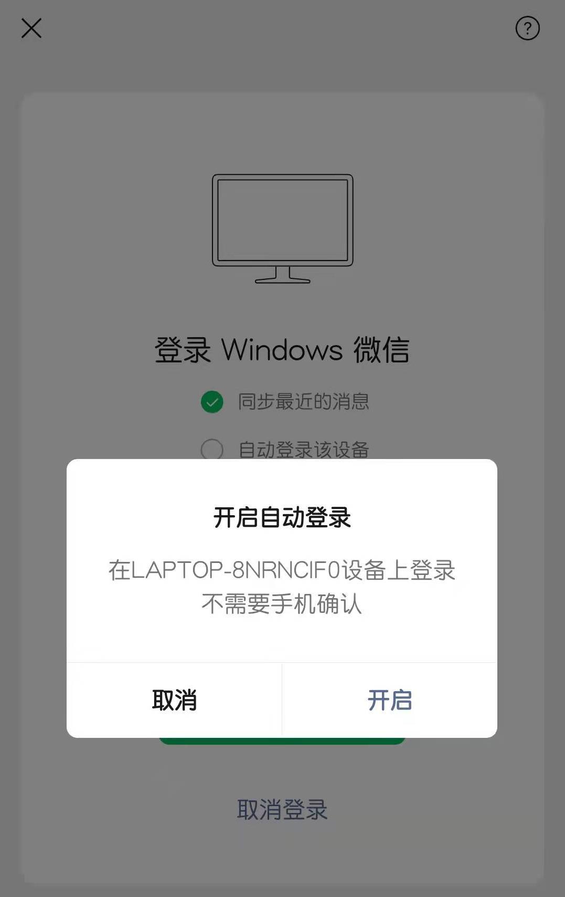This screenshot has width=565, height=897.
Task: Tap the LAPTOP-8NRNCIF0 device name message
Action: click(282, 570)
